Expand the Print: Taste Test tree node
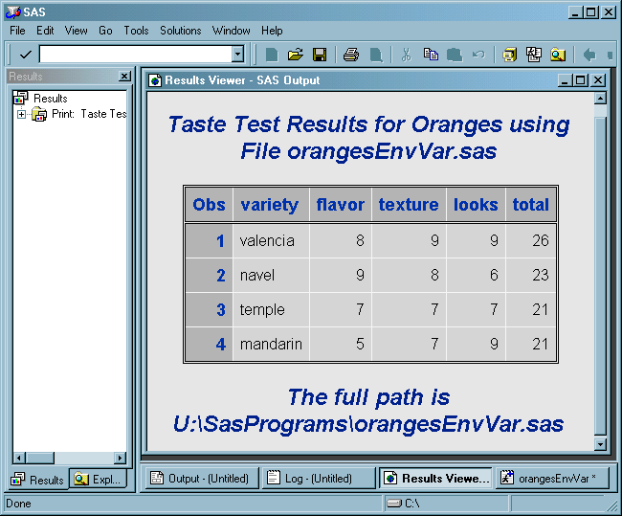 21,114
